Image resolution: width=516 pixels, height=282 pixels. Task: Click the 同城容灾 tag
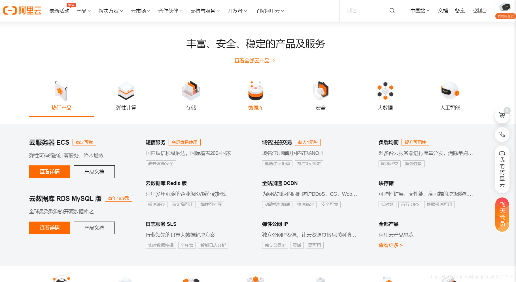[390, 164]
